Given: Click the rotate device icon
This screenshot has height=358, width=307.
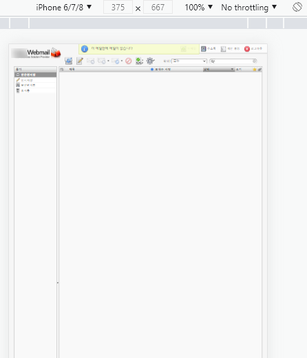Looking at the screenshot, I should (x=297, y=7).
